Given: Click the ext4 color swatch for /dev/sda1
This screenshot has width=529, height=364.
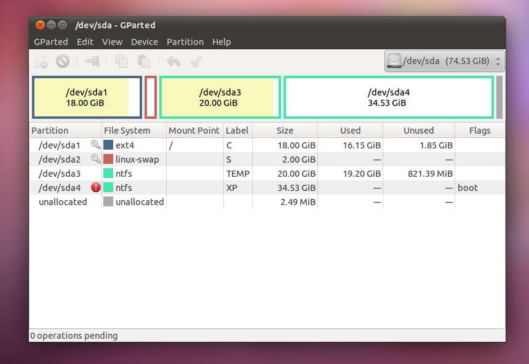Looking at the screenshot, I should tap(108, 145).
